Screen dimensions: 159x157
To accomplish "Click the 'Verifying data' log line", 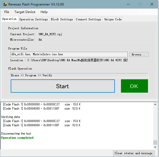I will (x=10, y=117).
